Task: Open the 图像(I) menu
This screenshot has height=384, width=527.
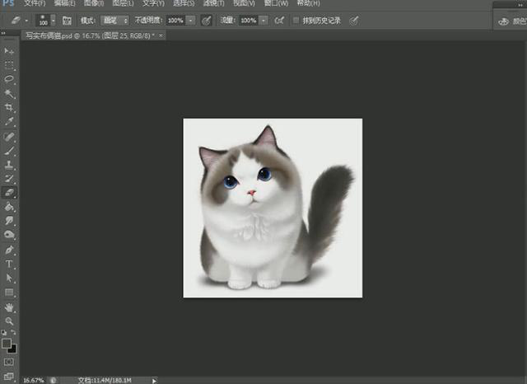Action: click(x=92, y=4)
